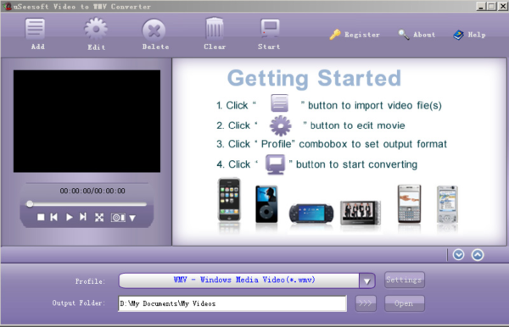Image resolution: width=509 pixels, height=327 pixels.
Task: Click the monitor icon in step 4
Action: (x=275, y=164)
